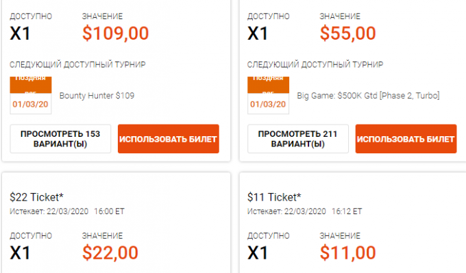This screenshot has height=273, width=466.
Task: Click the $22,00 ticket value
Action: click(x=110, y=252)
